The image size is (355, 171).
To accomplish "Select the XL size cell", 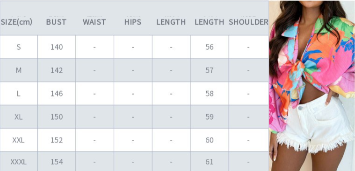I will pyautogui.click(x=19, y=117).
